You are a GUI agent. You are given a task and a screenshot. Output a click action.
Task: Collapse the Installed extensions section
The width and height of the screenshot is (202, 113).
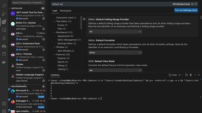10,8
